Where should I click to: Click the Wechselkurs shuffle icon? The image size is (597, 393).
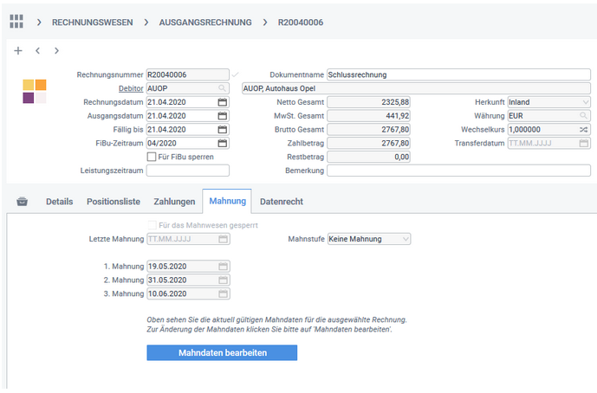pos(584,130)
